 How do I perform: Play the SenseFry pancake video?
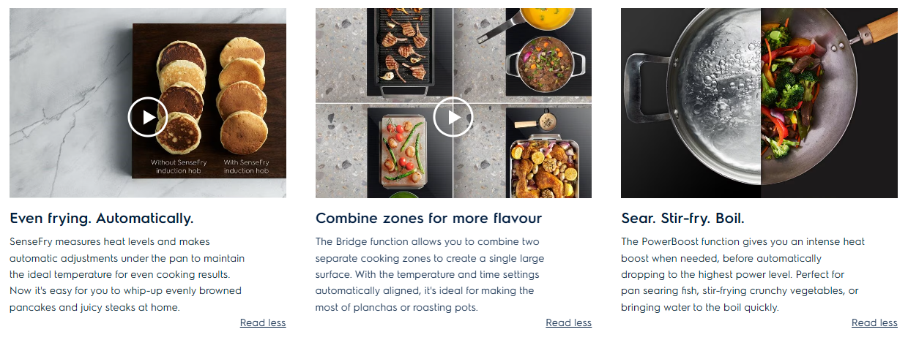click(x=148, y=117)
